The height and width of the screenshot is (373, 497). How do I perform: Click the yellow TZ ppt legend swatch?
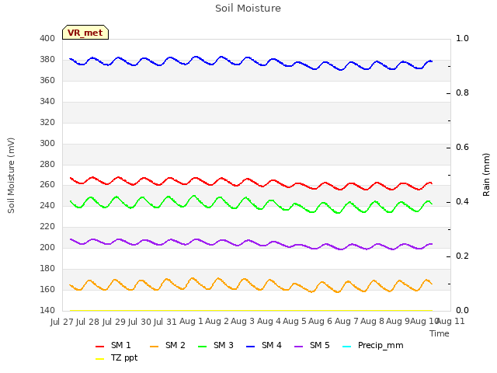100,359
